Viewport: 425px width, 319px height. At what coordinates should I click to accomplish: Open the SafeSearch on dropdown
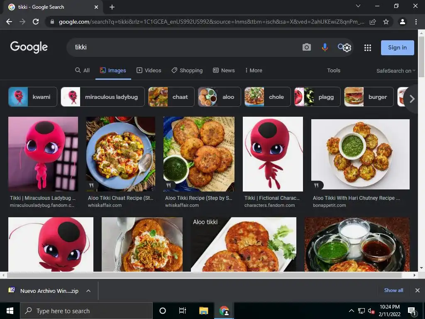[x=396, y=71]
